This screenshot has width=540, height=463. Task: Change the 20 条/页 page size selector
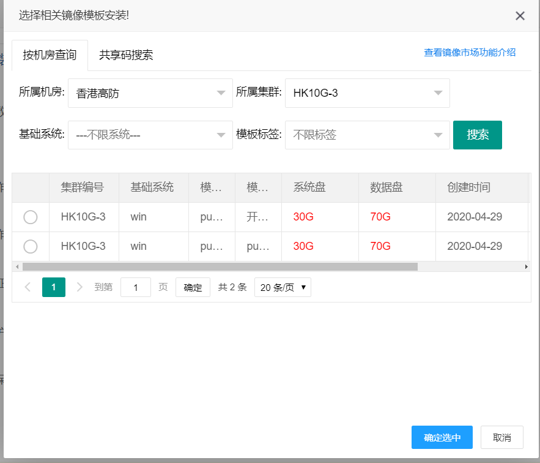point(283,287)
